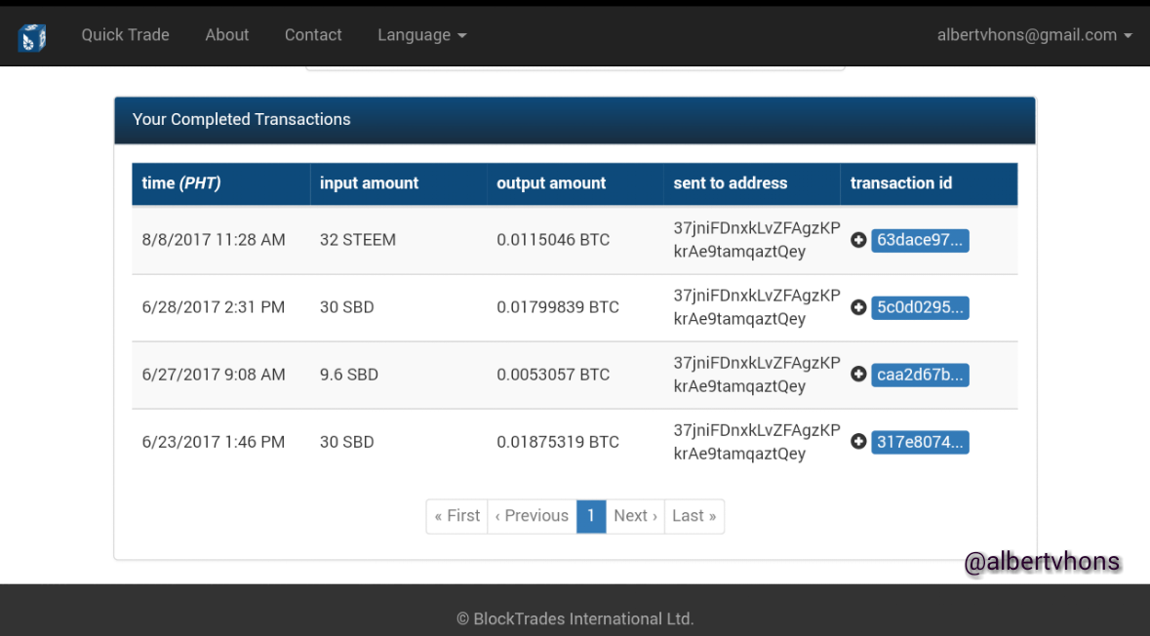The image size is (1150, 636).
Task: Click the 0.01799839 BTC output amount
Action: [557, 307]
